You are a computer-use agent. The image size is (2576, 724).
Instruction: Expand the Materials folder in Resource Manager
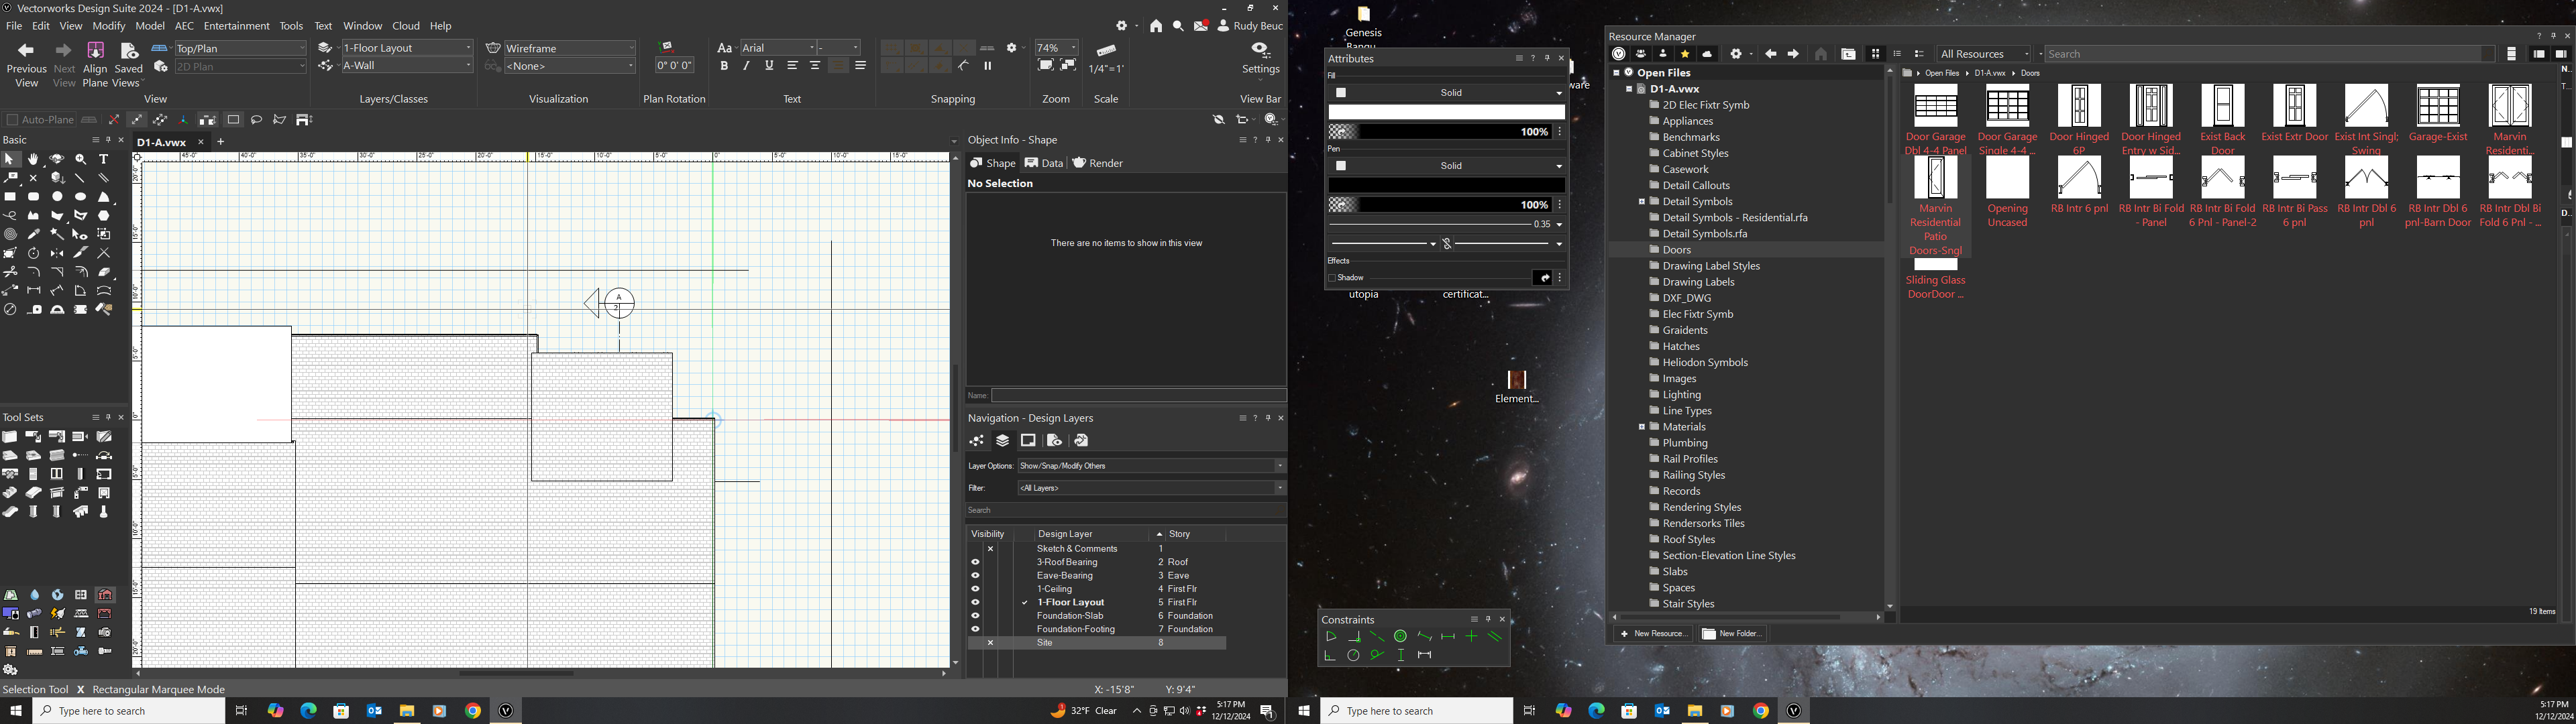(1641, 427)
